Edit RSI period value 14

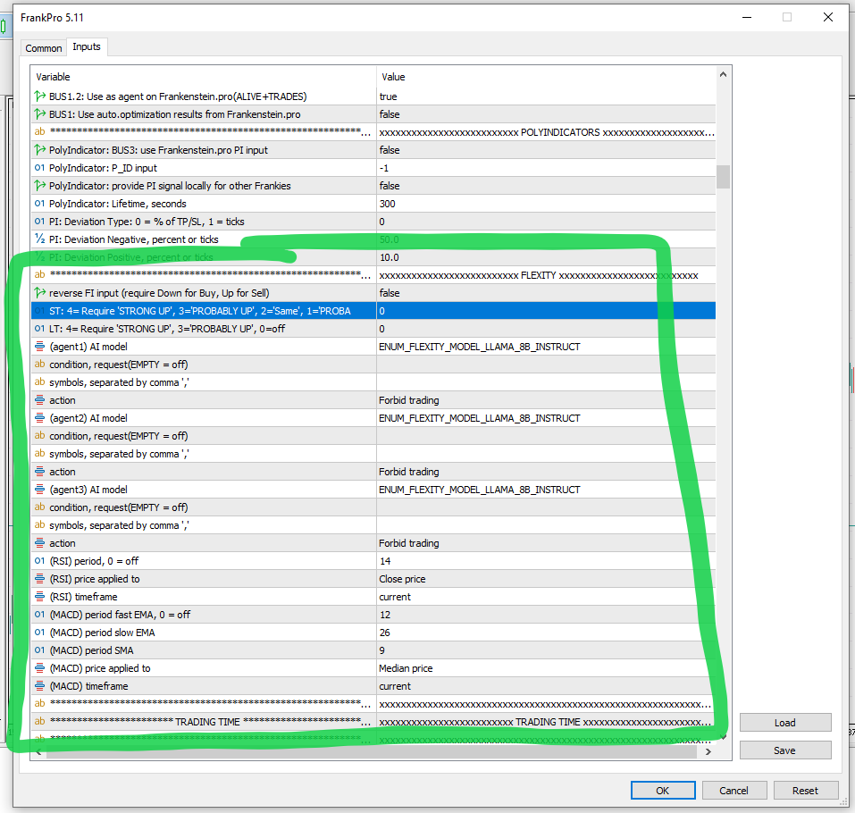(546, 561)
